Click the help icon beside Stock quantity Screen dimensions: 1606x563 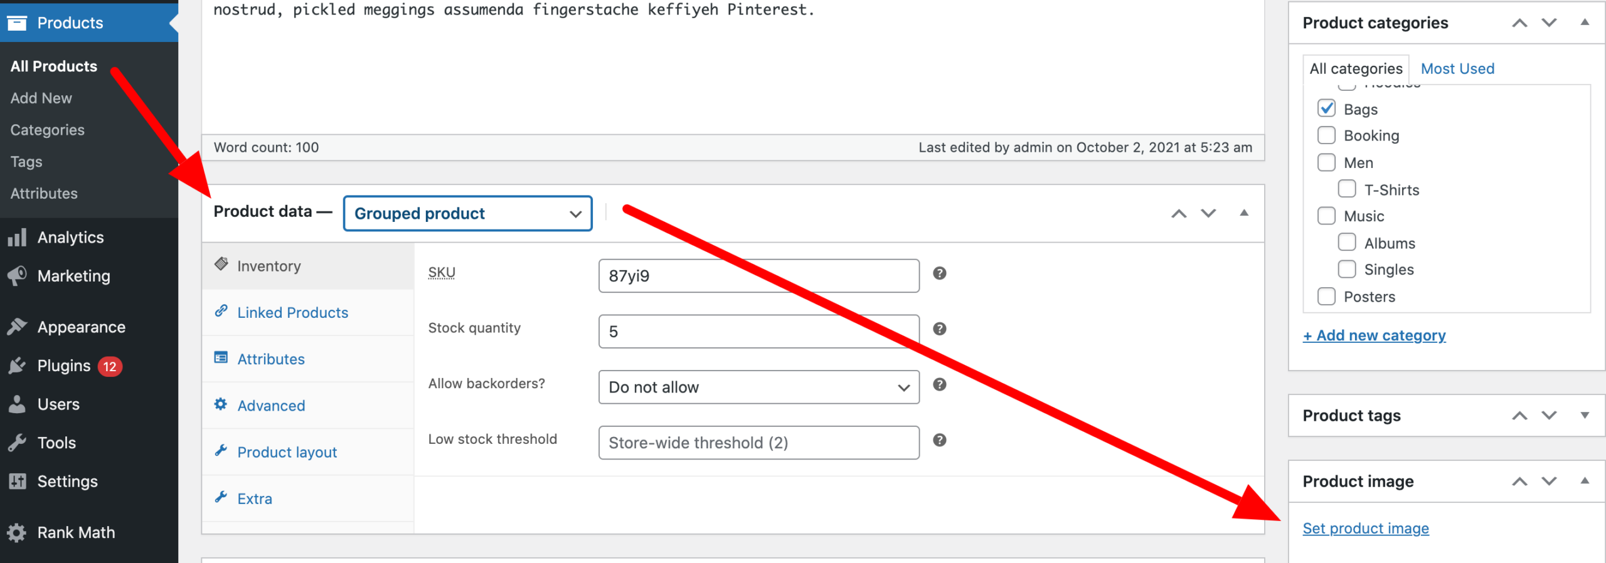(939, 329)
